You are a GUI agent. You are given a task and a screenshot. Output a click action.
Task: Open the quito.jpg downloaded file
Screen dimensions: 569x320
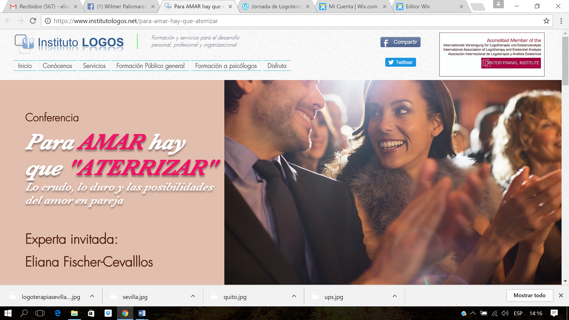pos(235,297)
